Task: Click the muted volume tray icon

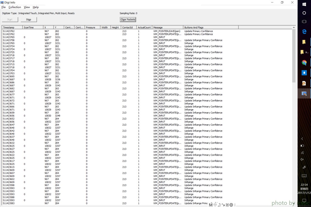Action: point(302,159)
